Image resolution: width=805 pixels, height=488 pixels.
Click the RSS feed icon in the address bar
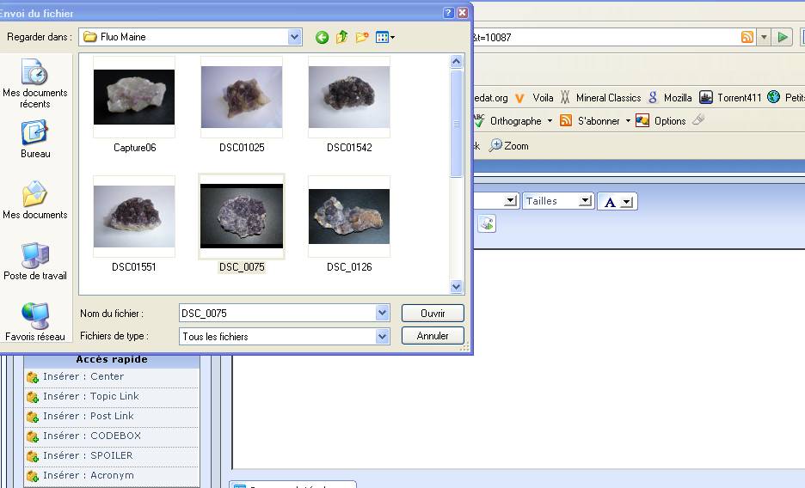747,37
